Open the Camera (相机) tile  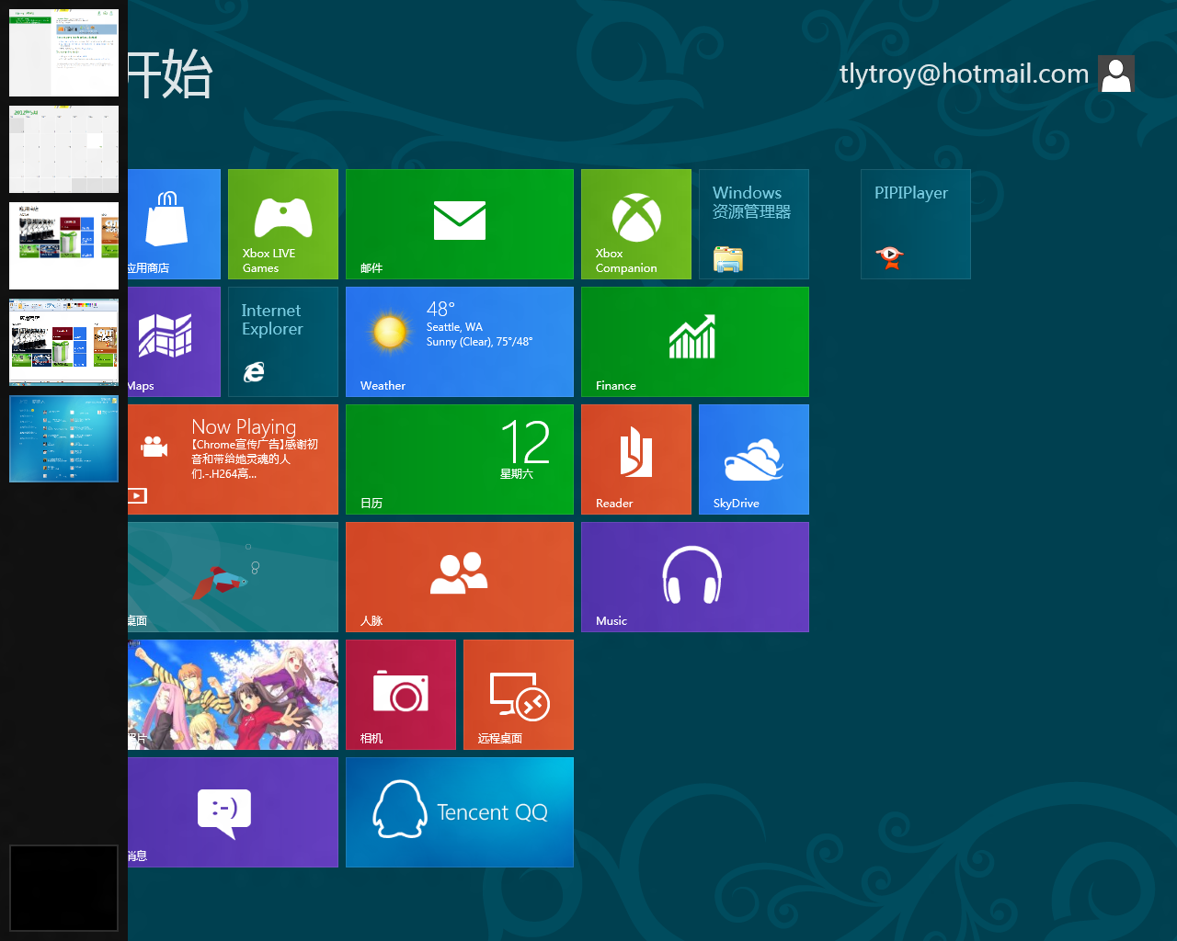coord(401,695)
